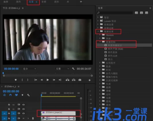This screenshot has height=121, width=153.
Task: Expand the Audio Effects folder chevron
Action: pos(98,24)
